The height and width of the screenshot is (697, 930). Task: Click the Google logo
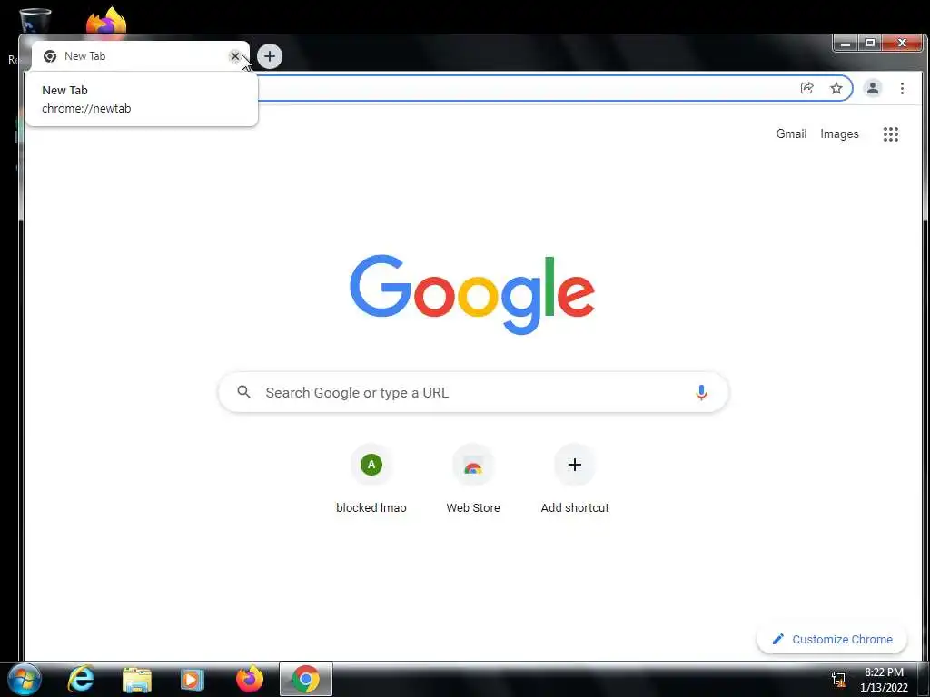pos(472,295)
